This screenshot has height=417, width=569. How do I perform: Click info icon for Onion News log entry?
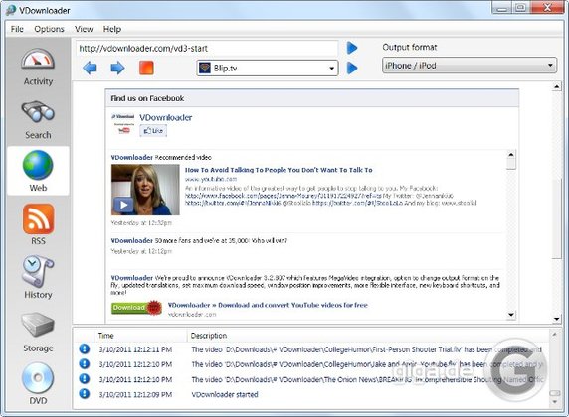pyautogui.click(x=85, y=379)
